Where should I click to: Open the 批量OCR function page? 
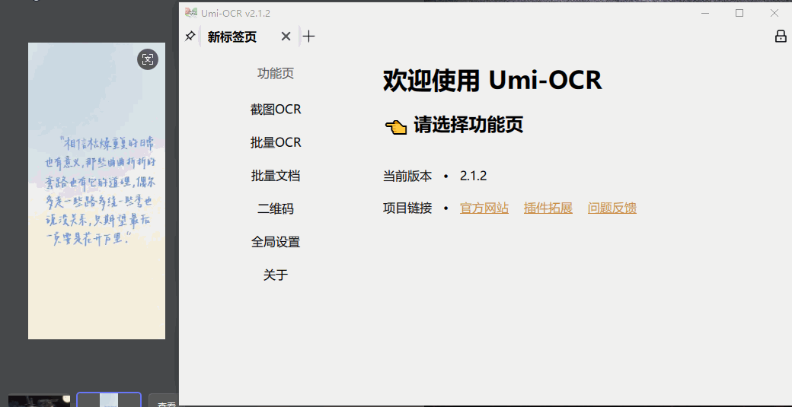[276, 143]
